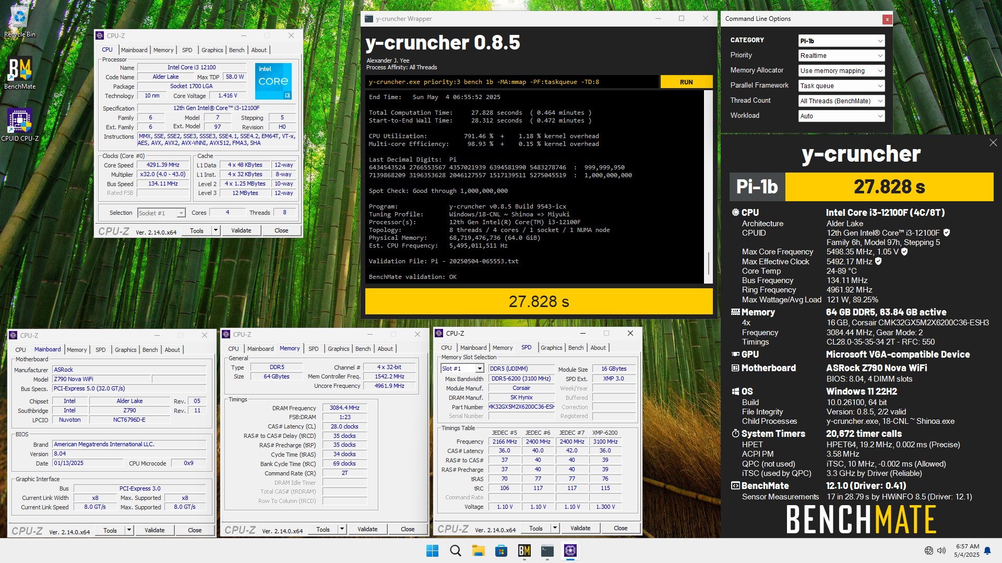Click the OS Windows icon in BenchMate panel
This screenshot has height=563, width=1002.
pyautogui.click(x=735, y=391)
